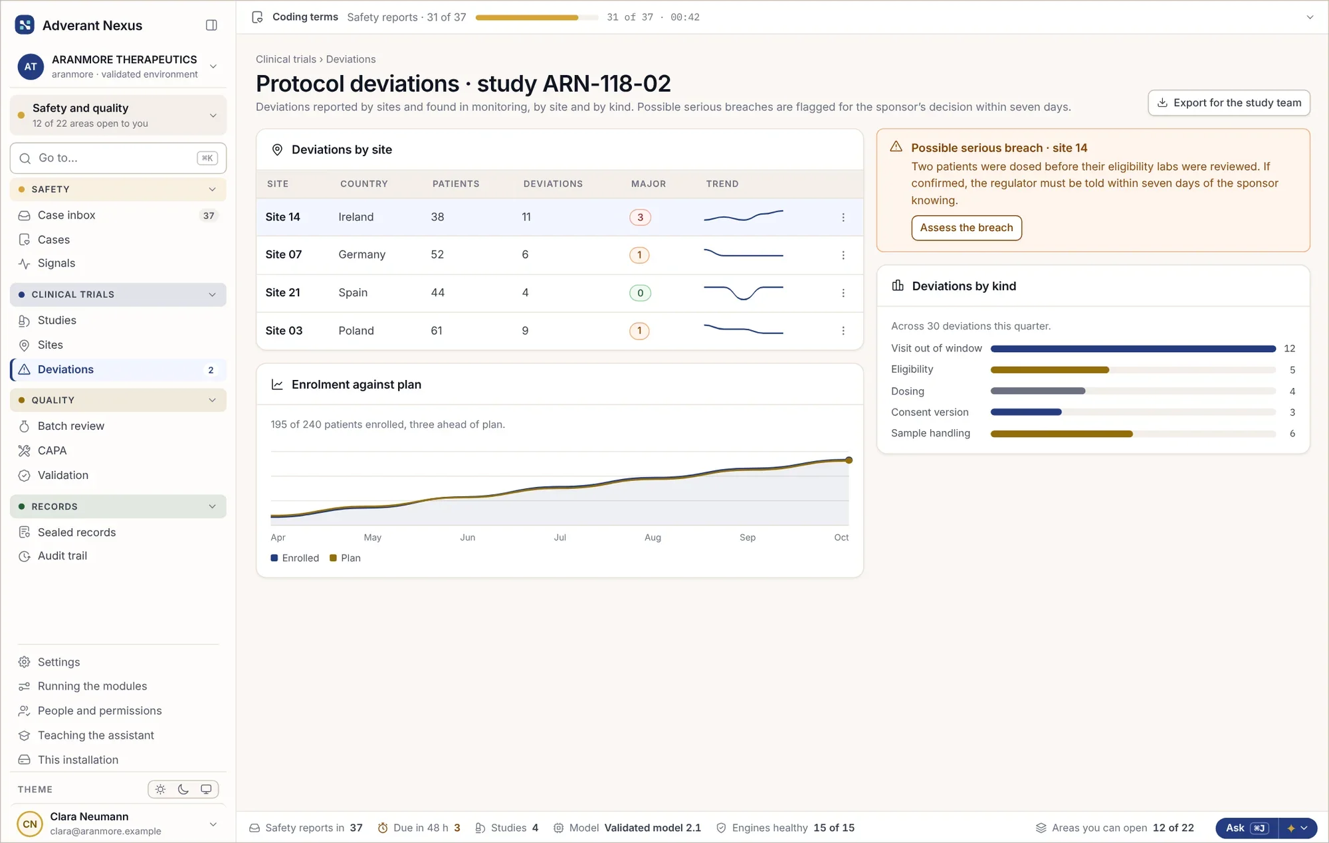1329x843 pixels.
Task: Click the Adverant Nexus logo
Action: click(25, 25)
